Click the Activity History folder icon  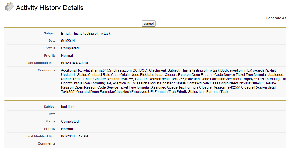[9, 7]
